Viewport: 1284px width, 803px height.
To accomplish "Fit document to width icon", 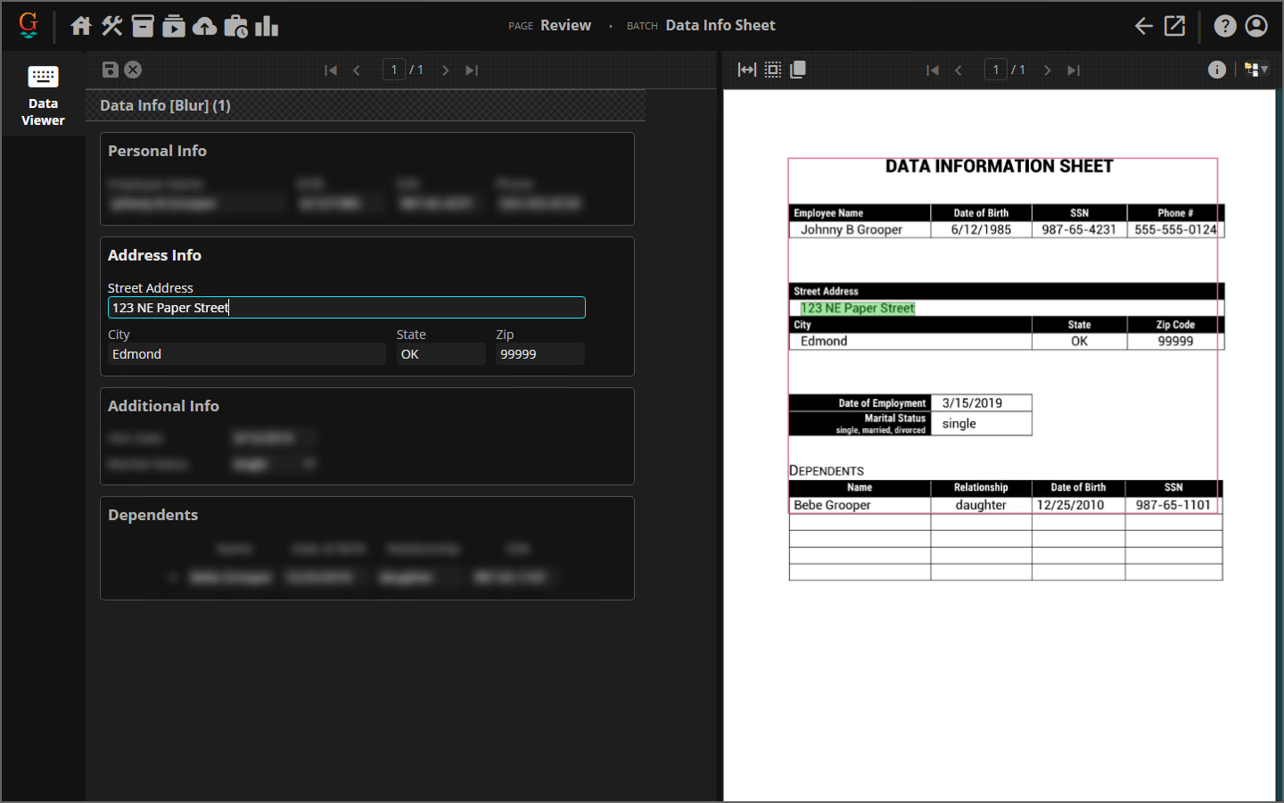I will 747,70.
